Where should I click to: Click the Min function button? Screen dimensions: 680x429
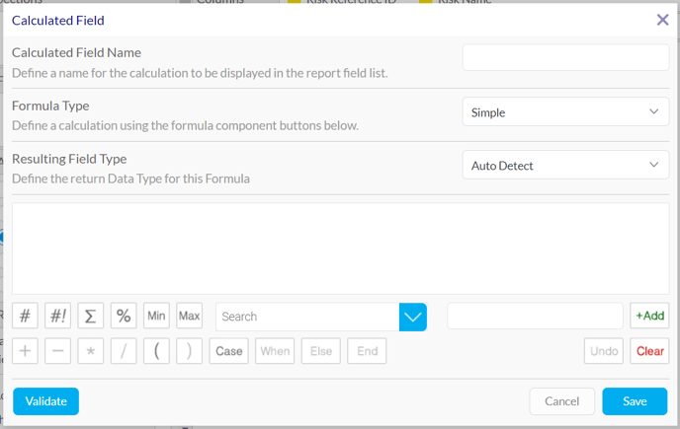[x=156, y=316]
